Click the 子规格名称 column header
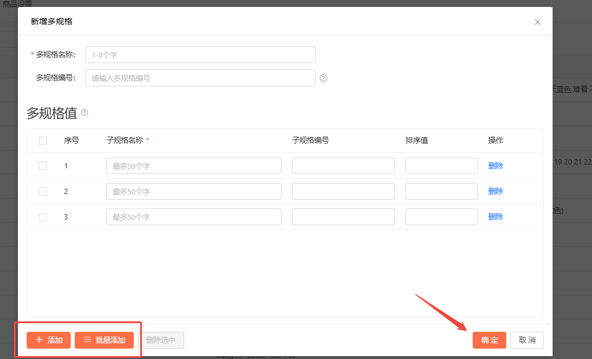Screen dimensions: 592x359 click(x=127, y=141)
